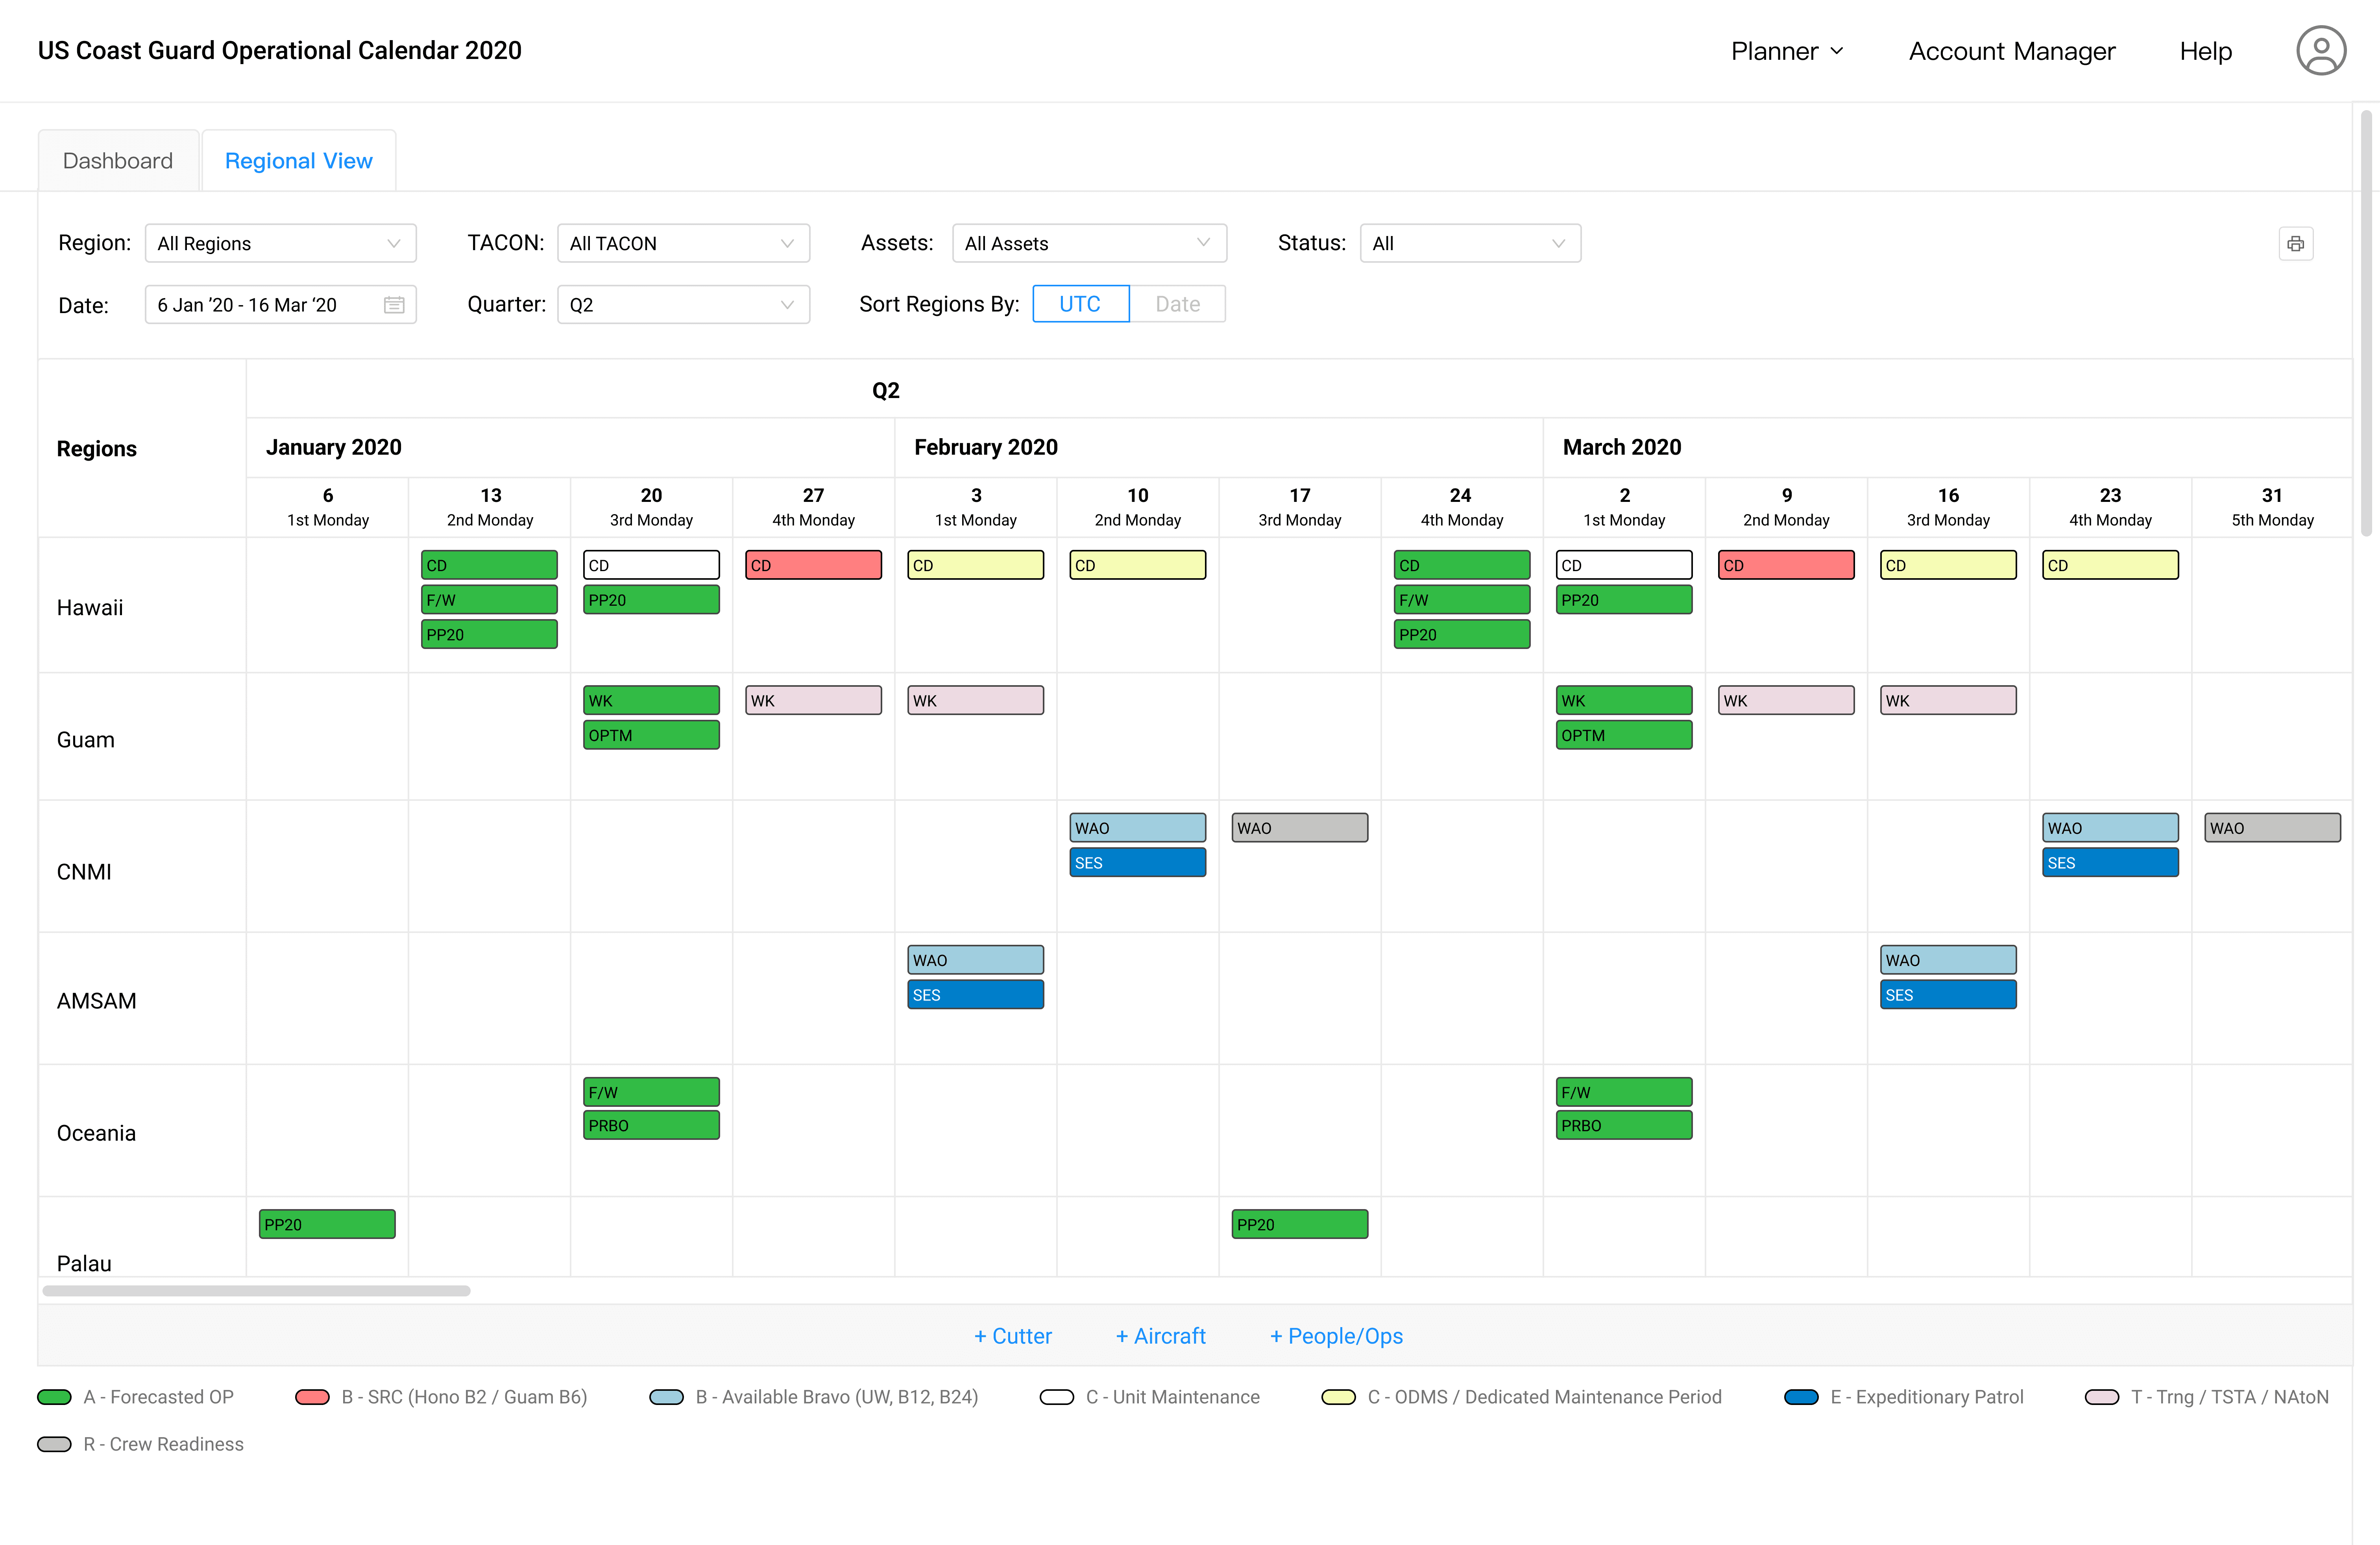Open the user profile avatar icon
Screen dimensions: 2380x1545
coord(2320,51)
